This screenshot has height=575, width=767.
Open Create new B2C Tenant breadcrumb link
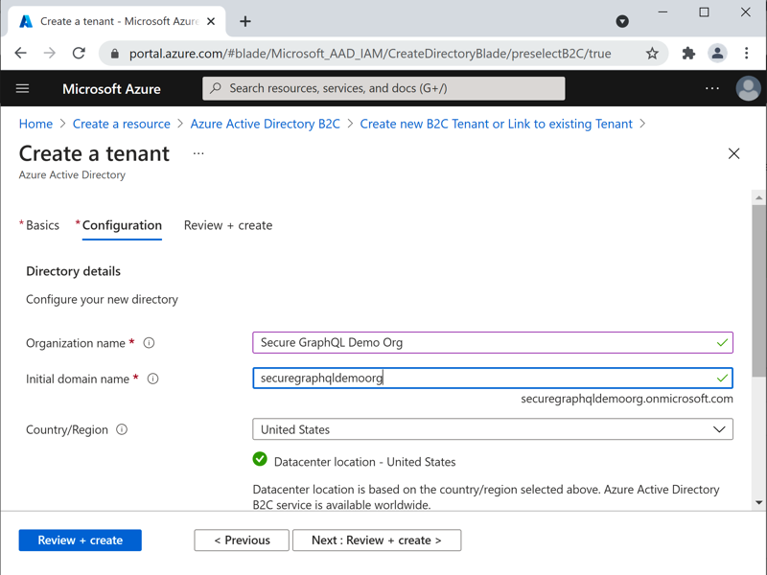496,124
